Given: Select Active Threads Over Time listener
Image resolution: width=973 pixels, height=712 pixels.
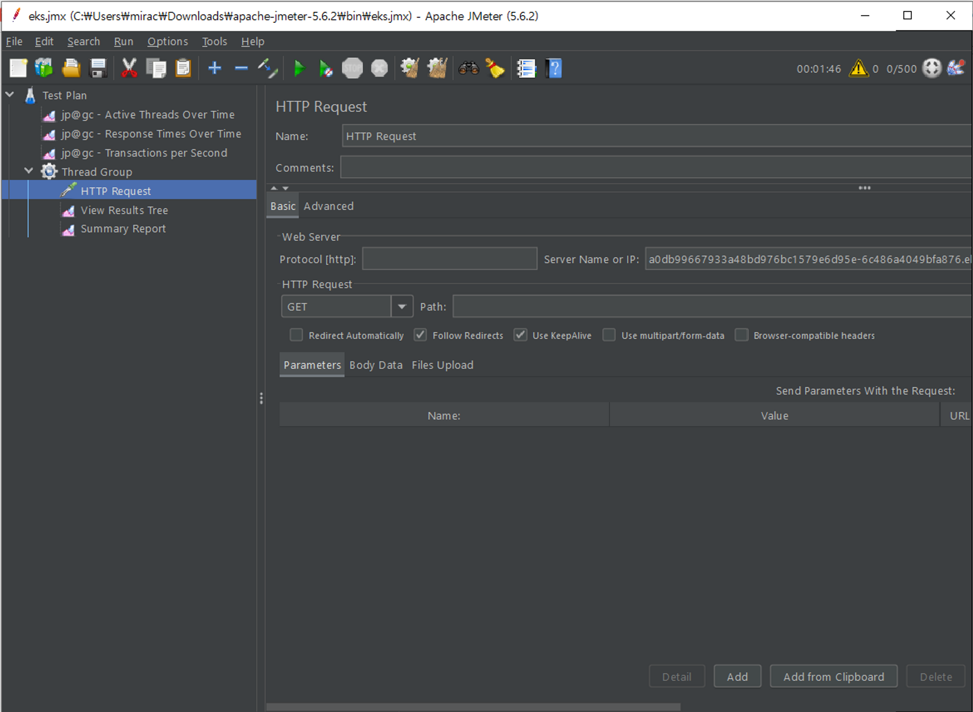Looking at the screenshot, I should tap(148, 114).
